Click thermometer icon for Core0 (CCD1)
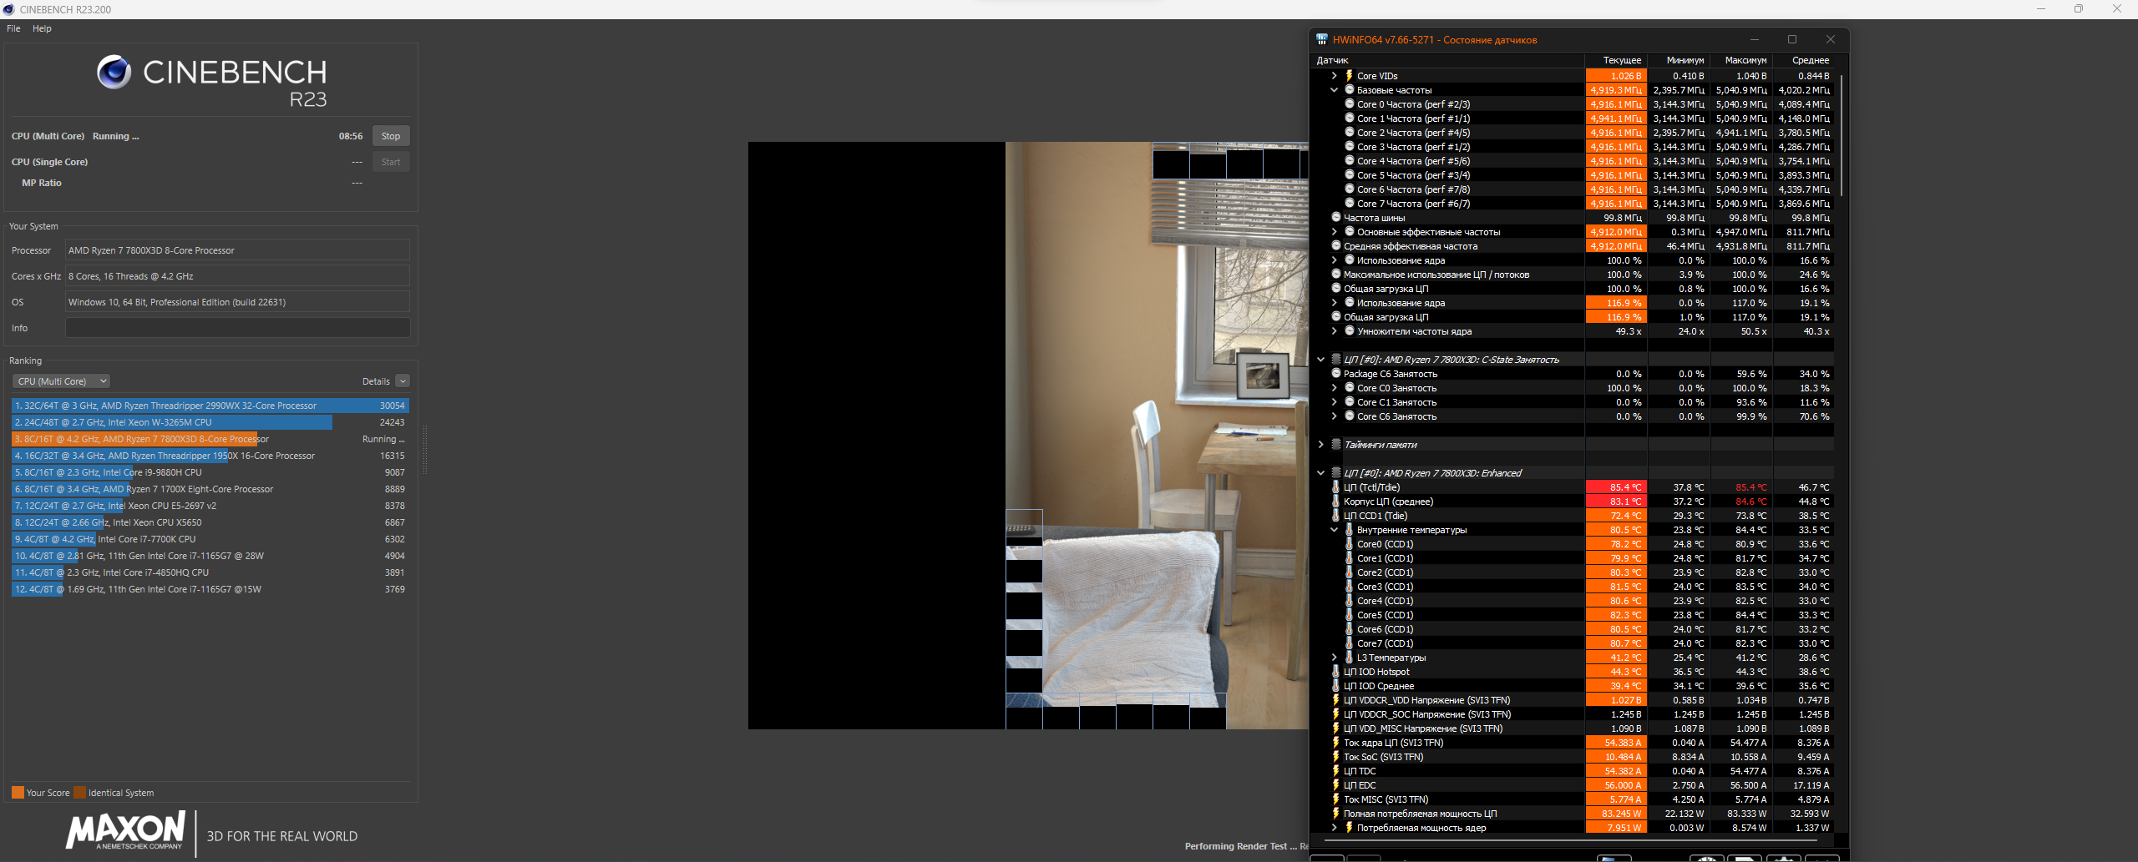The width and height of the screenshot is (2138, 862). click(1350, 544)
